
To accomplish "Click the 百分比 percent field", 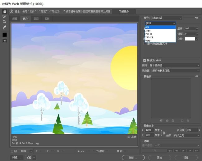I will (192, 130).
